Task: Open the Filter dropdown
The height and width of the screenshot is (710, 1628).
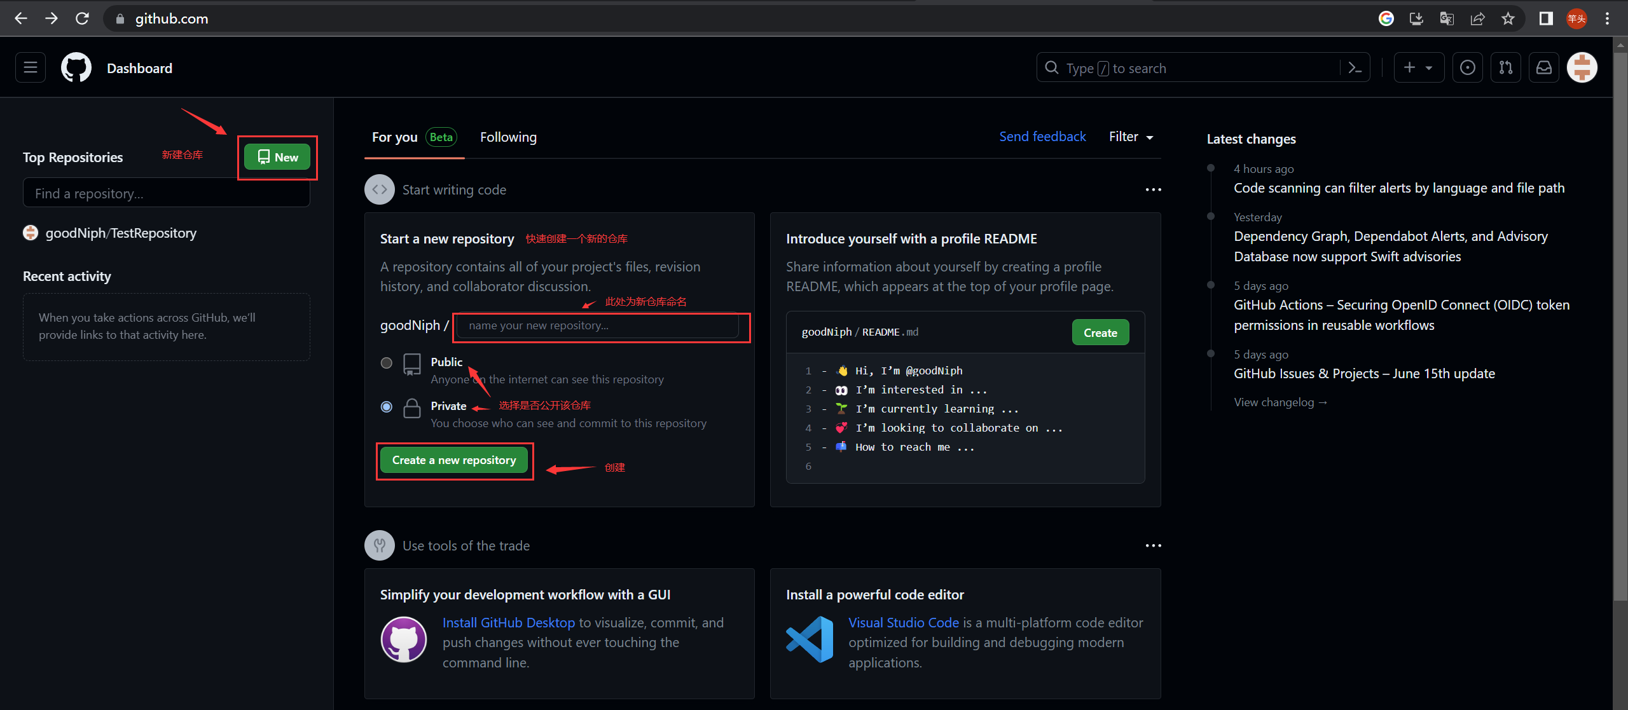Action: pos(1131,137)
